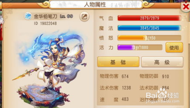Select the 物理伤害 674 stat
The width and height of the screenshot is (190, 108).
click(x=114, y=76)
